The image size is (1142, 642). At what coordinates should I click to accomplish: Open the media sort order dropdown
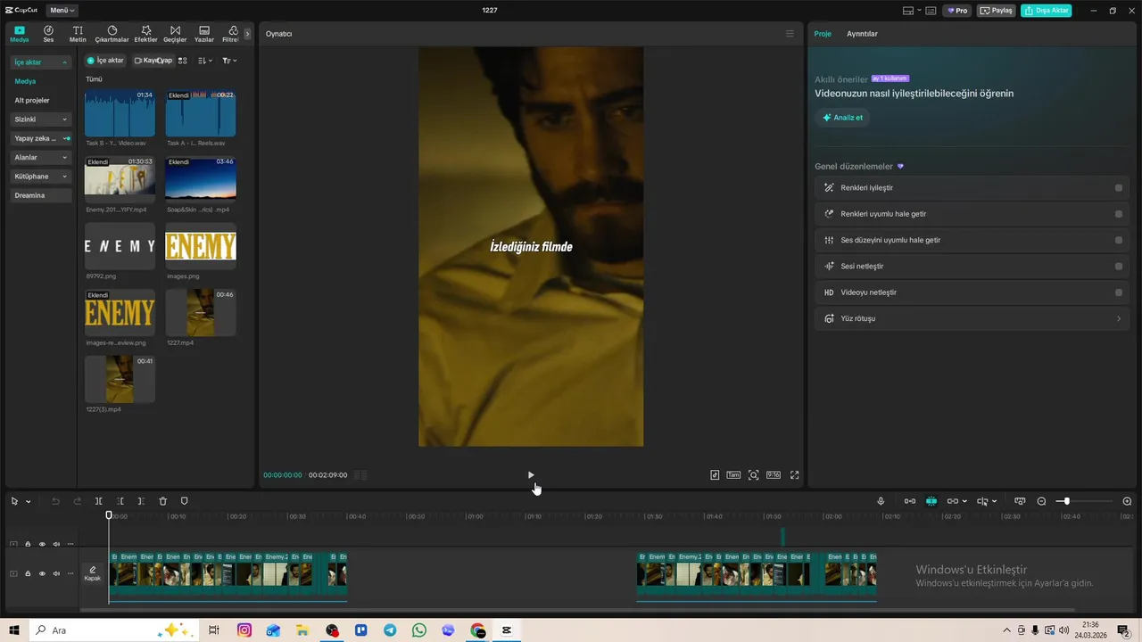[x=205, y=61]
